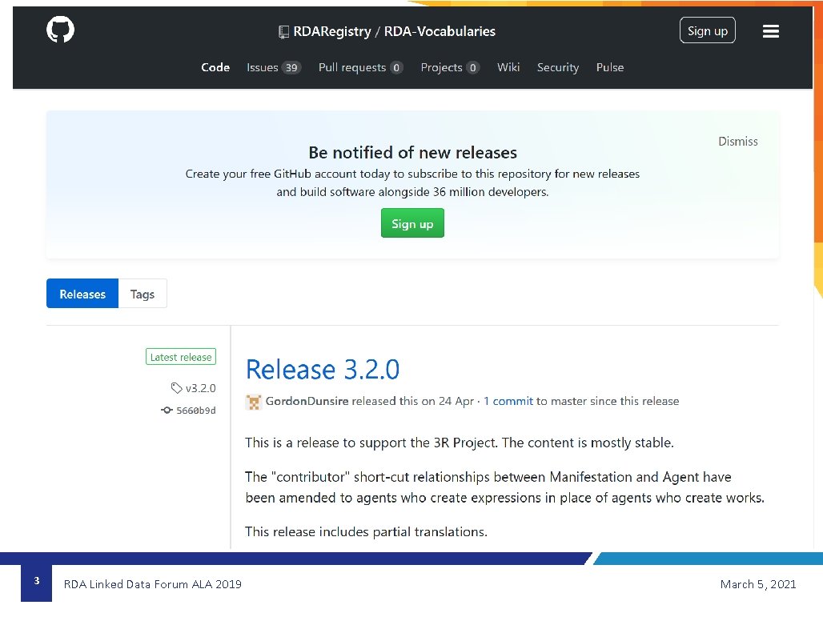823x617 pixels.
Task: Click the Latest release badge
Action: point(181,357)
